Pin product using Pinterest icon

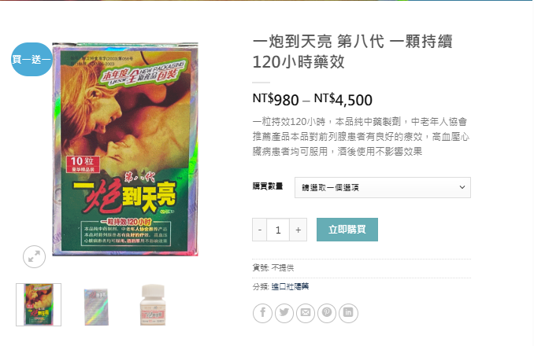tap(327, 313)
